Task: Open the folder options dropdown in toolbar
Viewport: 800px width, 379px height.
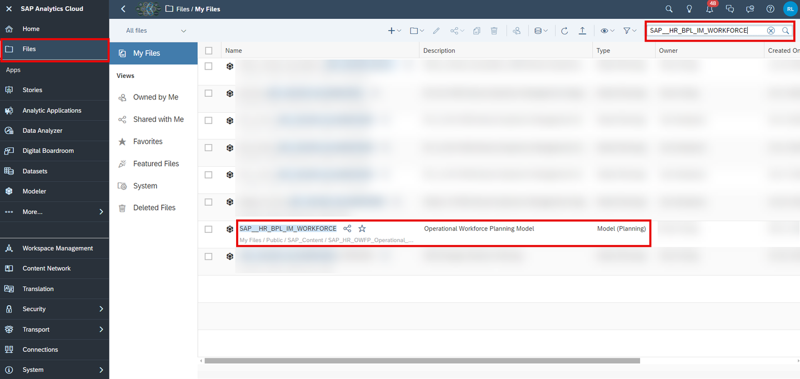Action: point(417,31)
